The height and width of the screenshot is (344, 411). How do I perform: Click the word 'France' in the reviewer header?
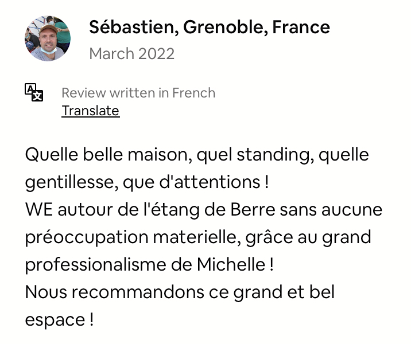(x=301, y=27)
